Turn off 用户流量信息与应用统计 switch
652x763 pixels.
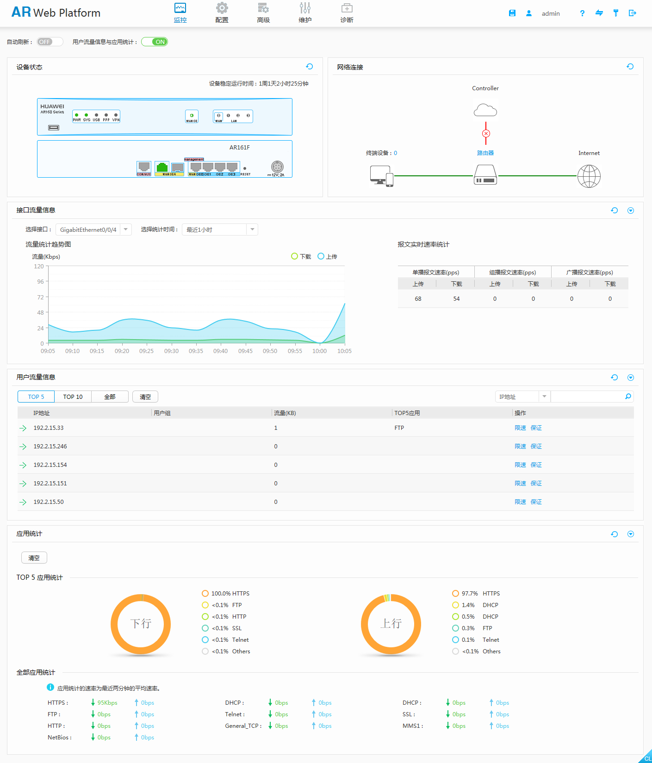click(x=155, y=42)
